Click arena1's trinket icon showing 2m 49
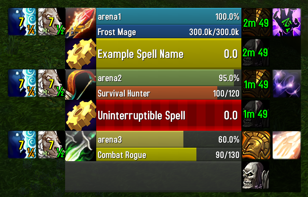The image size is (308, 197). pos(256,22)
